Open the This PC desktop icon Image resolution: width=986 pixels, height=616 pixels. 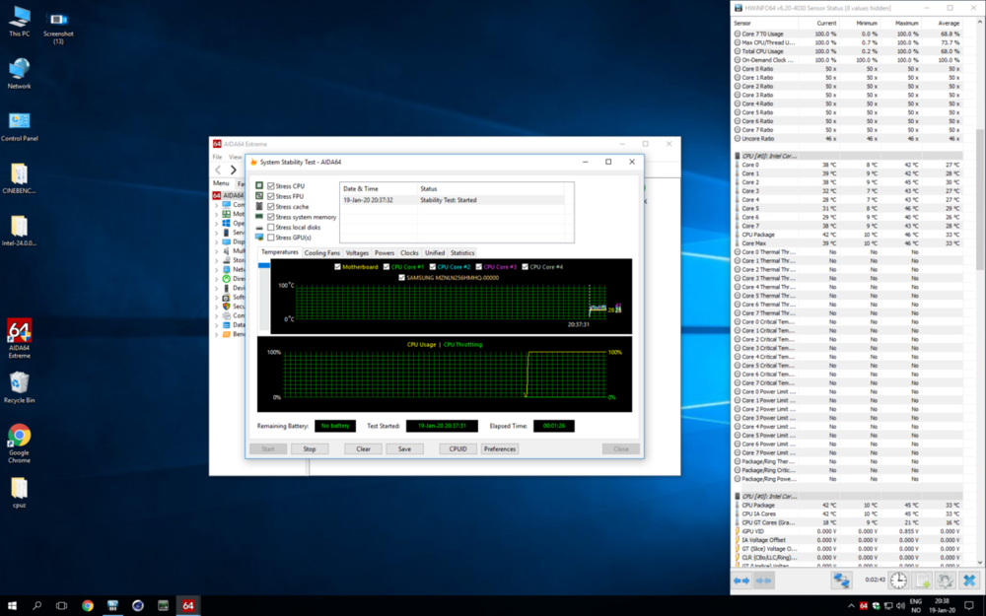click(19, 22)
